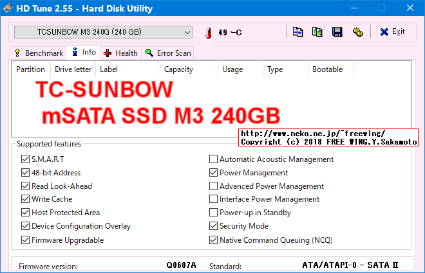
Task: Exit the HD Tune application
Action: pyautogui.click(x=392, y=32)
